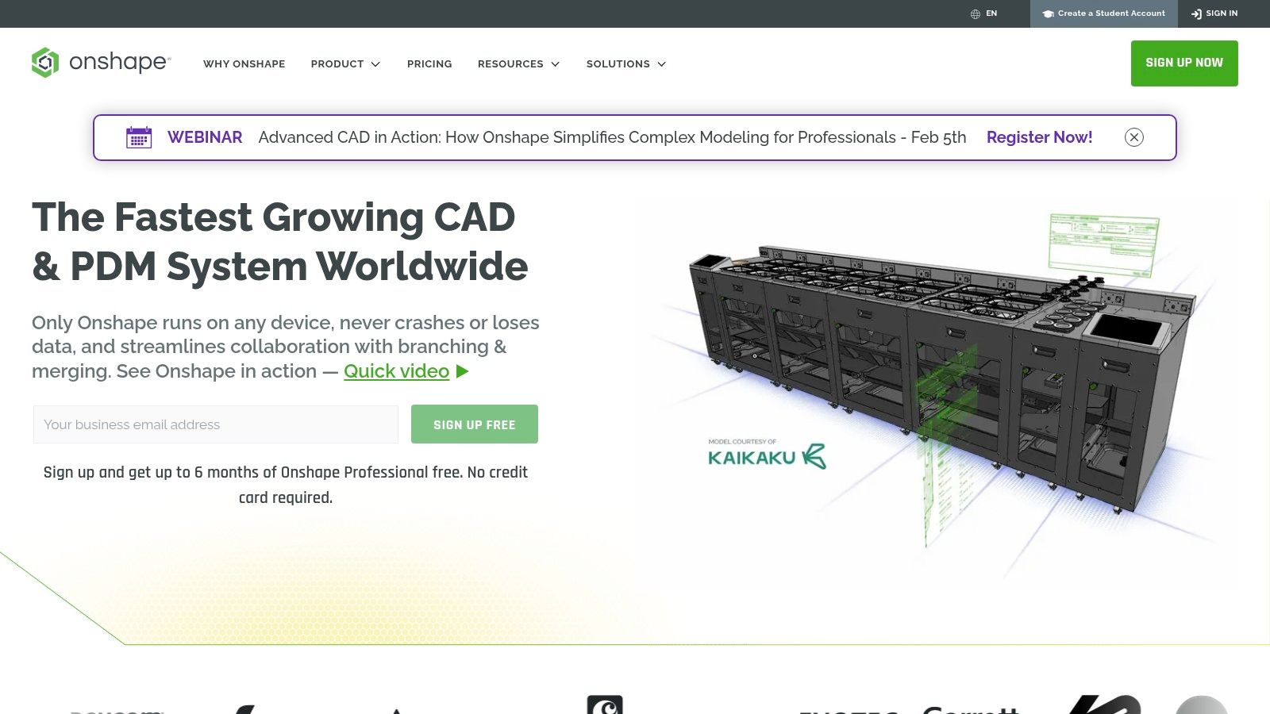This screenshot has width=1270, height=714.
Task: Click the EN language label
Action: coord(991,13)
